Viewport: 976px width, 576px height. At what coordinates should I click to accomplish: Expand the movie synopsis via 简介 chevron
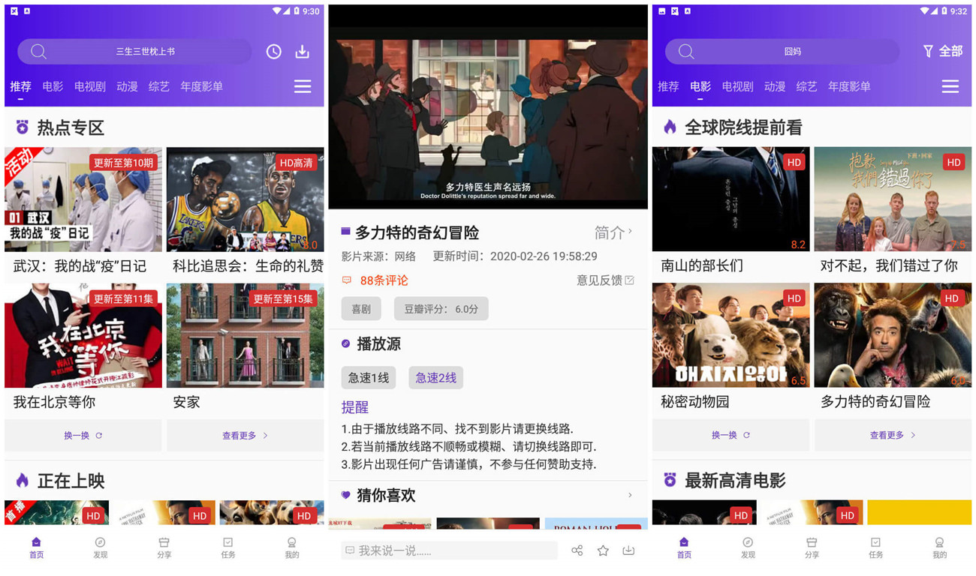tap(614, 232)
